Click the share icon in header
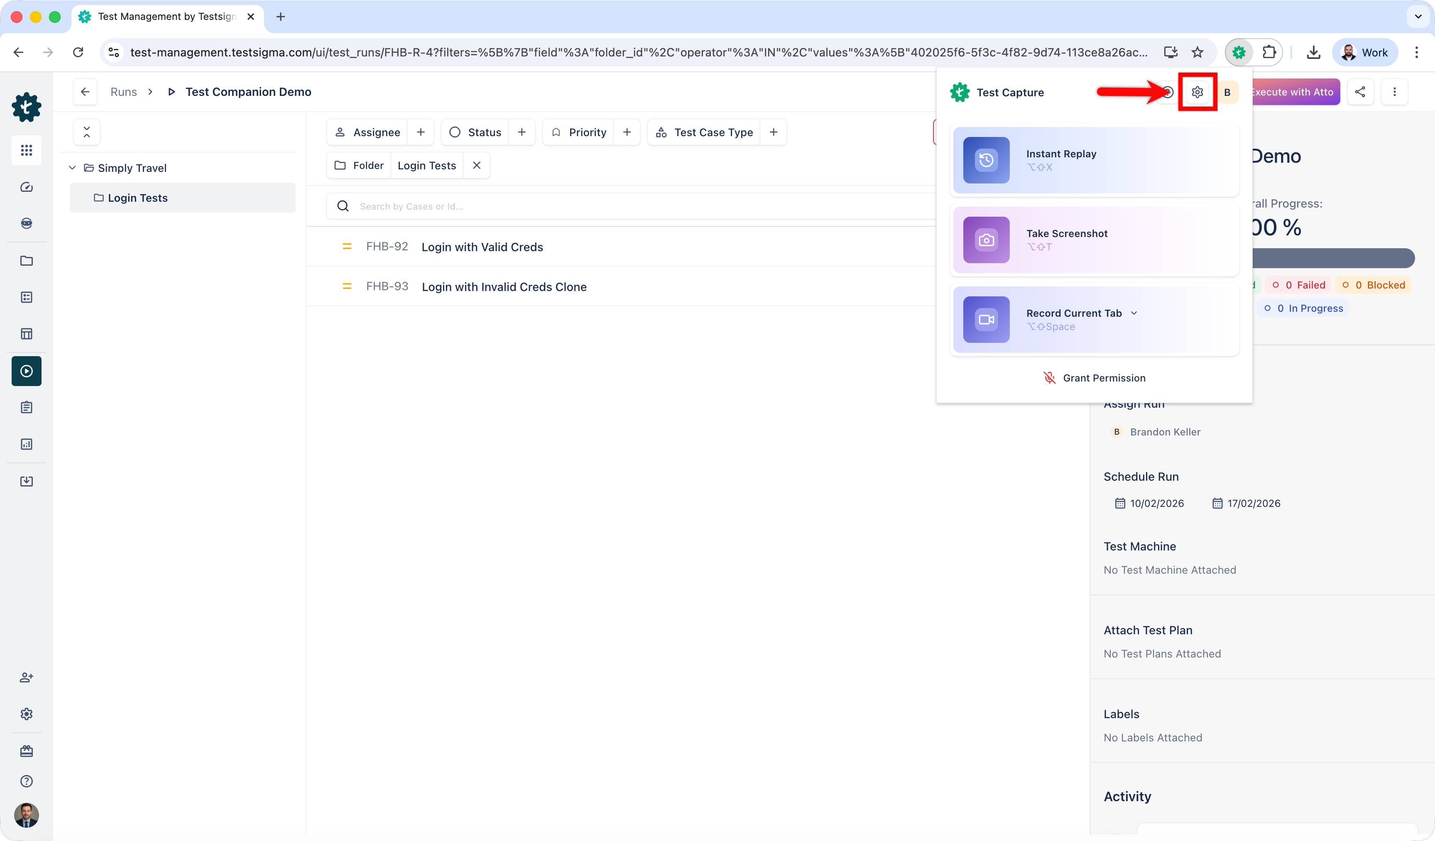The image size is (1435, 841). pyautogui.click(x=1360, y=92)
